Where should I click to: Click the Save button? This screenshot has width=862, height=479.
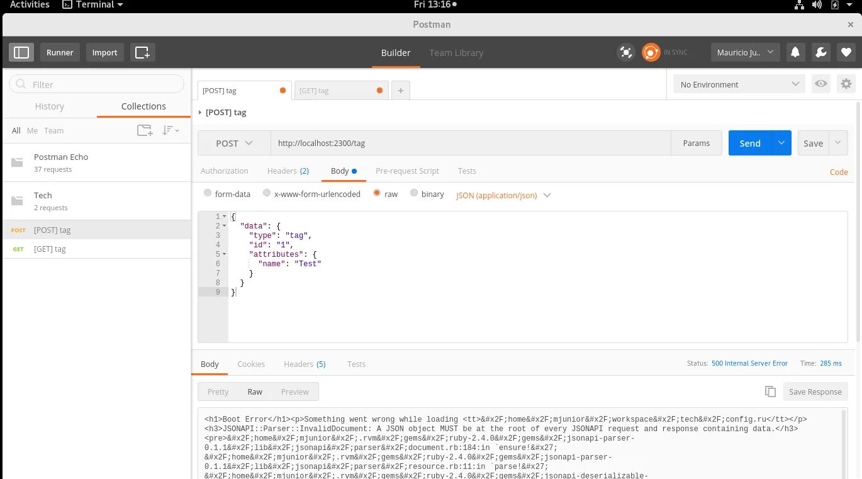[814, 143]
